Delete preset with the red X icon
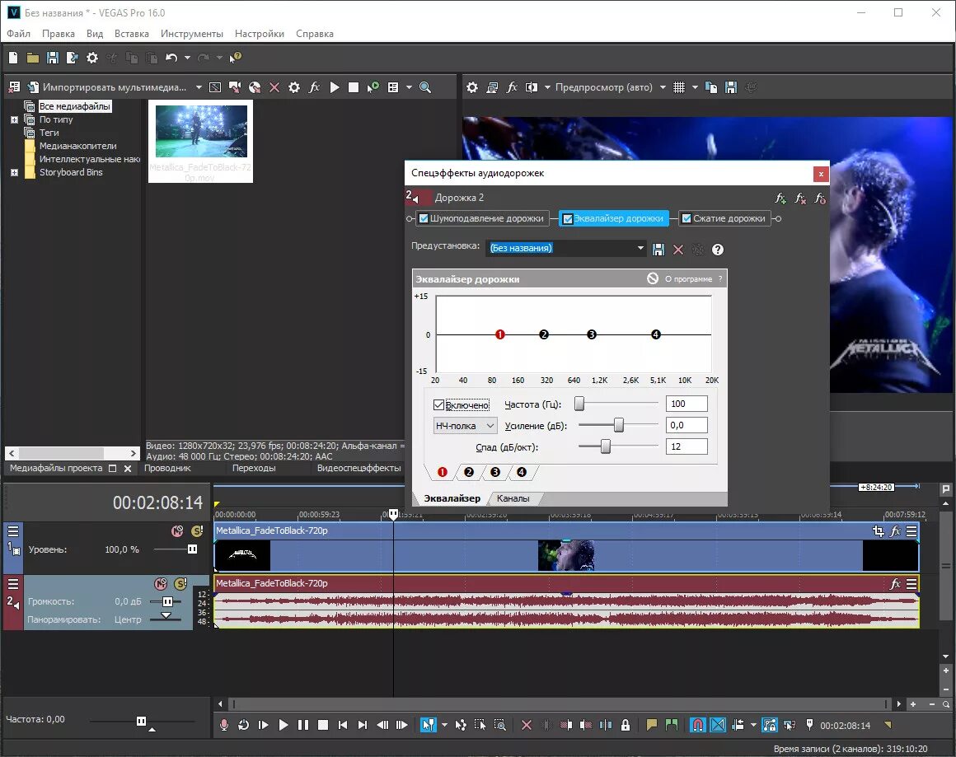The image size is (956, 757). [x=678, y=250]
